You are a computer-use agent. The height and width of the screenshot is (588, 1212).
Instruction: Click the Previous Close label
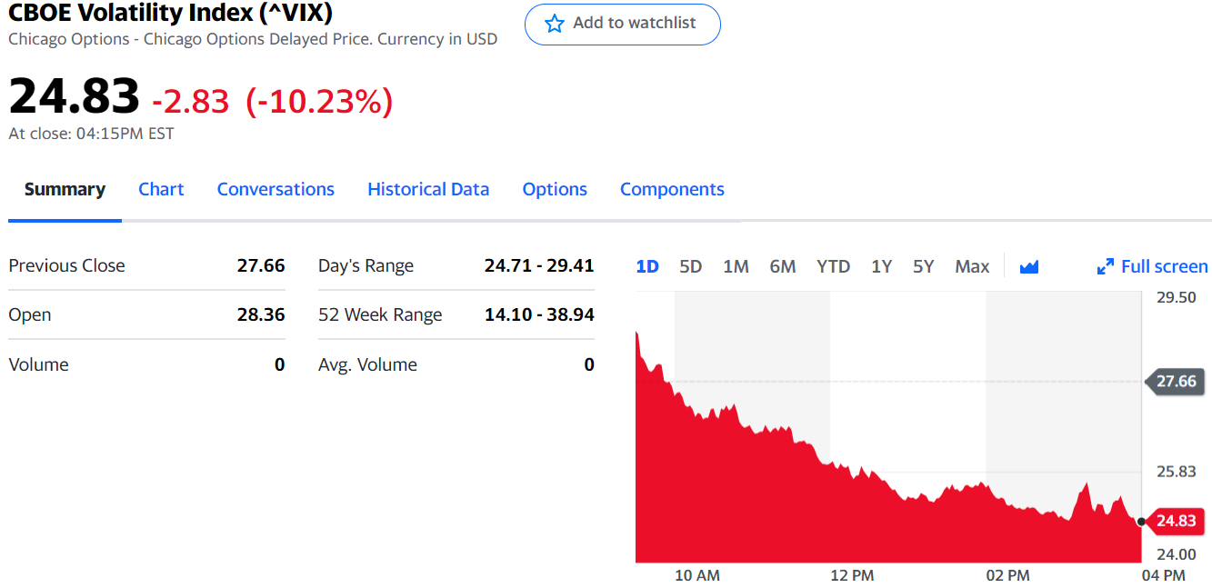[x=66, y=265]
